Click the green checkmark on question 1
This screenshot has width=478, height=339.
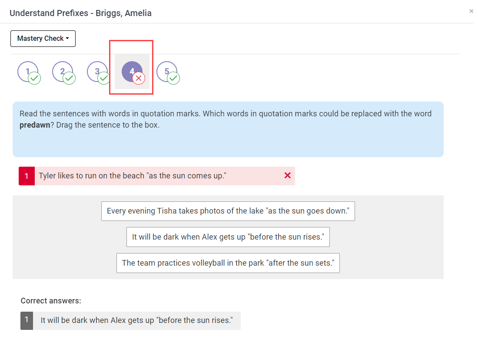33,79
